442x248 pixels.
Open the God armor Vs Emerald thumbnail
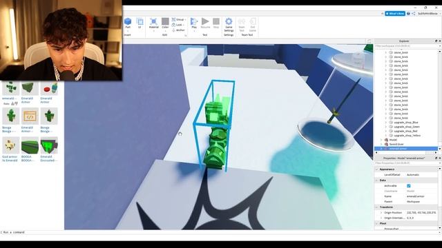[11, 145]
